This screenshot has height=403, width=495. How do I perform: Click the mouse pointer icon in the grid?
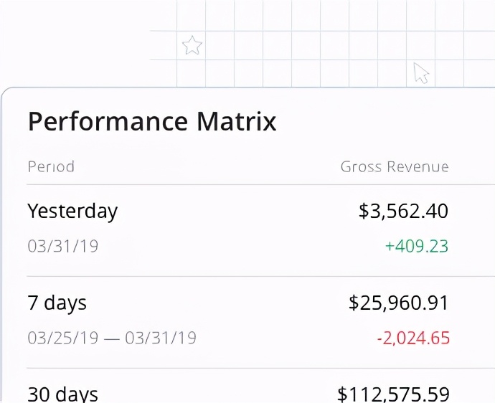pyautogui.click(x=421, y=72)
